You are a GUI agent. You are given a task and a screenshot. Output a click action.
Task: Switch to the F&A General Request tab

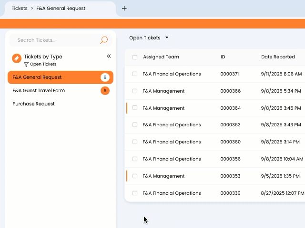61,8
